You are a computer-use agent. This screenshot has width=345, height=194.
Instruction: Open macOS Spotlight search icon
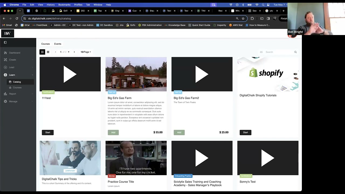[263, 5]
